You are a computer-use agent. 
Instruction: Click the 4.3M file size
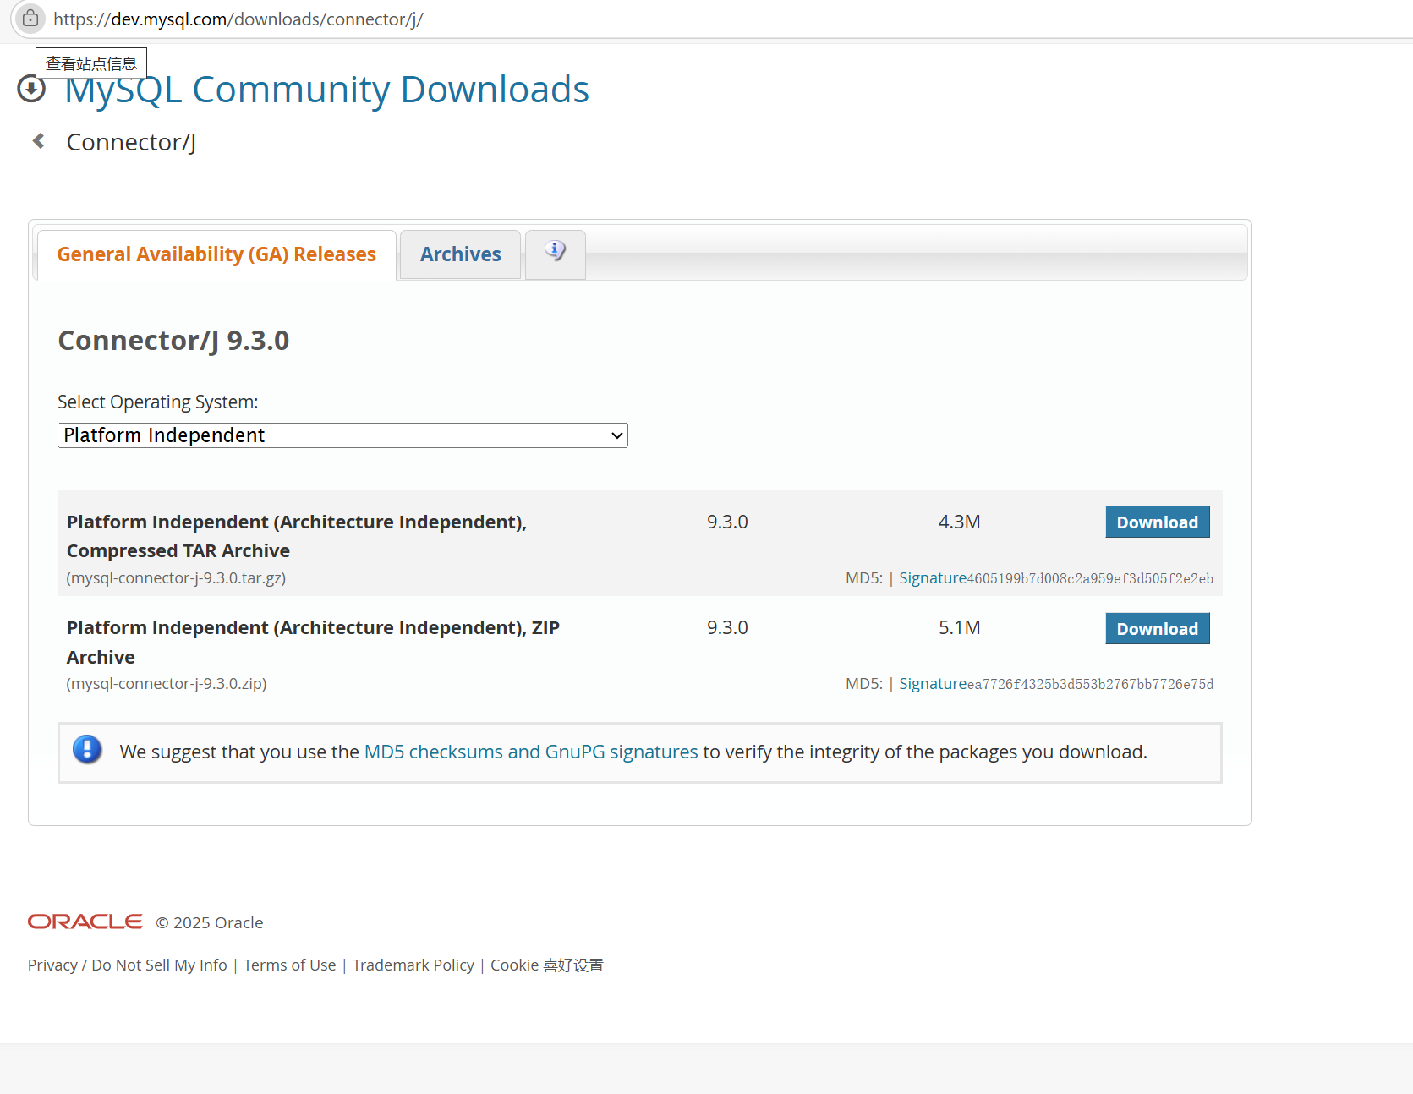pos(960,522)
